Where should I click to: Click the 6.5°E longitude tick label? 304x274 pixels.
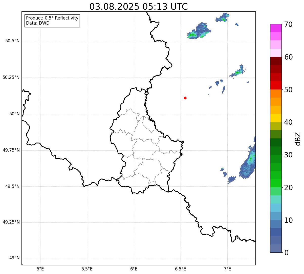click(x=181, y=269)
